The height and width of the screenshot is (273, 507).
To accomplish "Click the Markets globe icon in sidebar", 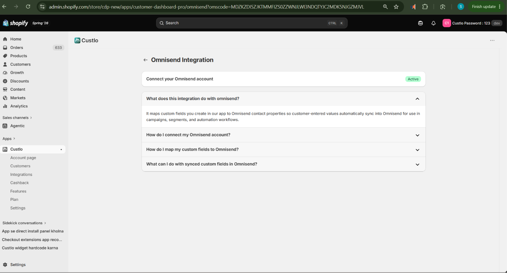I will [x=5, y=98].
